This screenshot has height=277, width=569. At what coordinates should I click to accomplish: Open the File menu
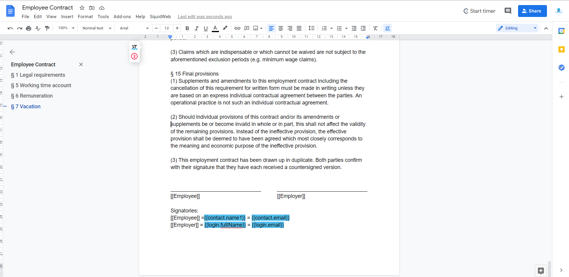click(x=25, y=17)
